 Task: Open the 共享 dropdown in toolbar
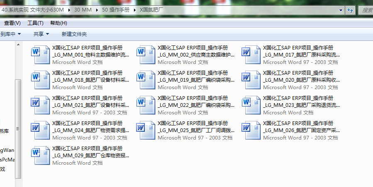click(41, 34)
